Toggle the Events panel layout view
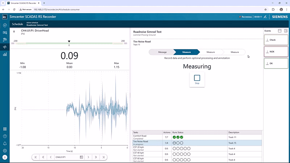The height and width of the screenshot is (163, 290). click(x=279, y=31)
